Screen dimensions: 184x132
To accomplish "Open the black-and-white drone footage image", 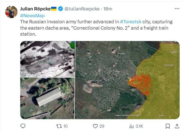I will (47, 59).
